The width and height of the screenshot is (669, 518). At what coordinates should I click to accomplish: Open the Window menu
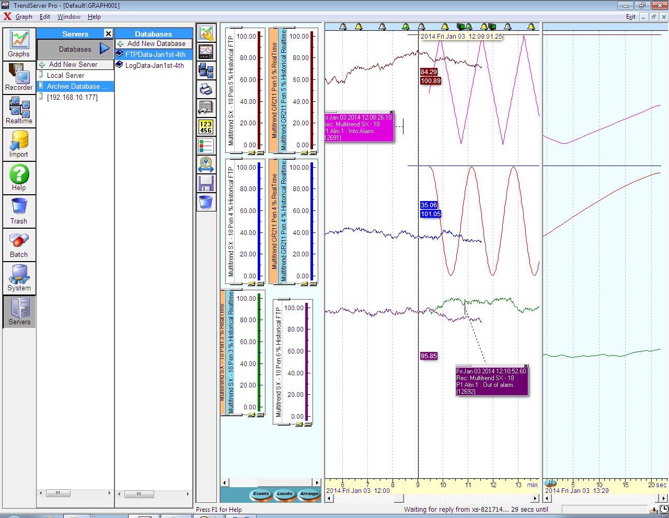click(x=68, y=17)
